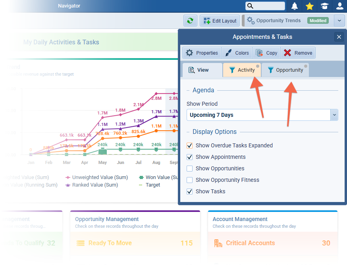The width and height of the screenshot is (347, 265).
Task: Click the Properties gear button
Action: click(x=202, y=53)
